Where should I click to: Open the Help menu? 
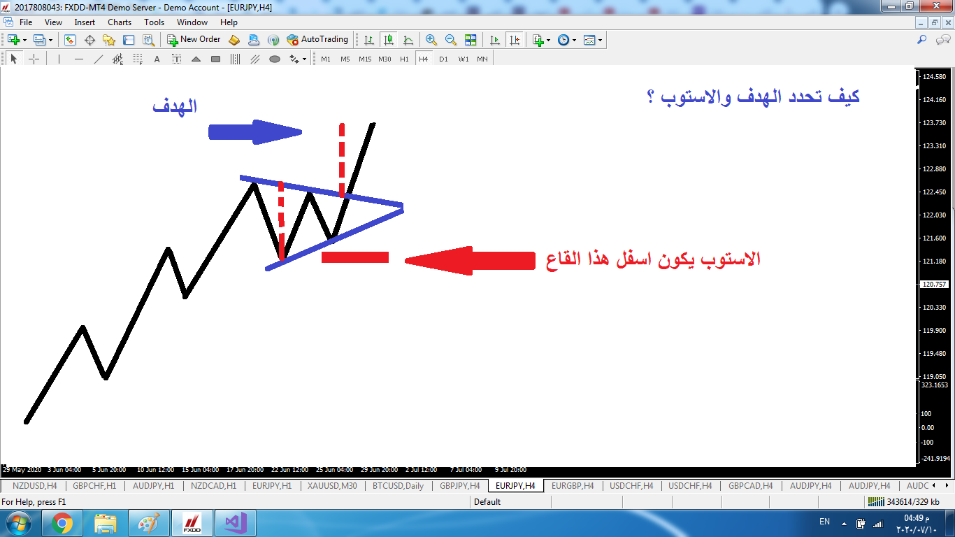[x=229, y=22]
